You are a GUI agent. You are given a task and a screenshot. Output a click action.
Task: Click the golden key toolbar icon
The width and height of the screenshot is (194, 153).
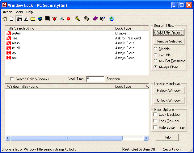(x=77, y=19)
